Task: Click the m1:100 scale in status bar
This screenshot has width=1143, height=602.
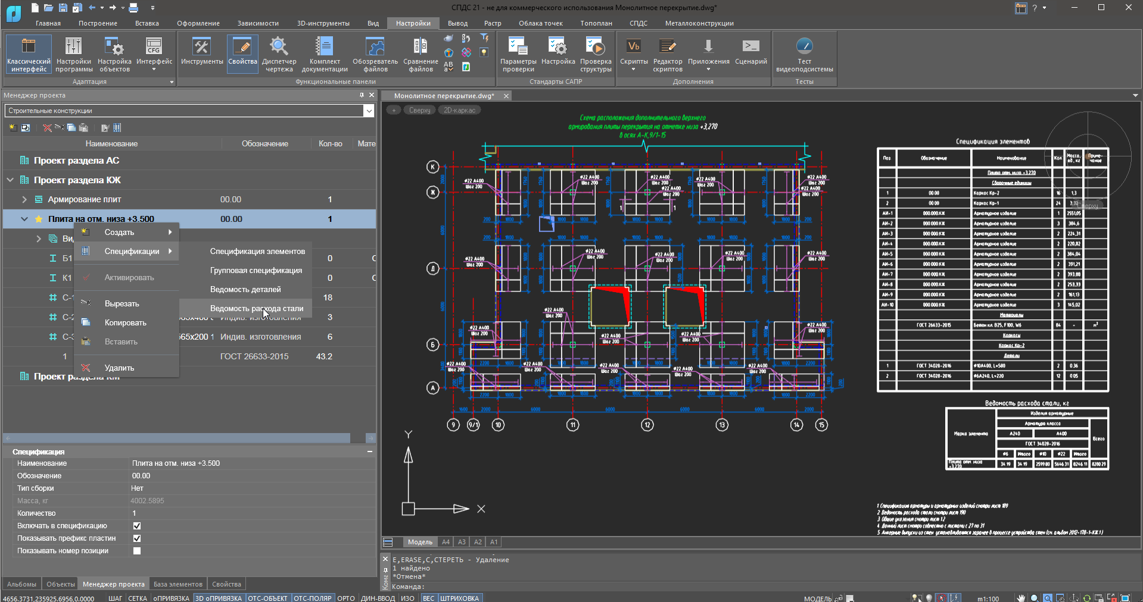Action: (x=988, y=598)
